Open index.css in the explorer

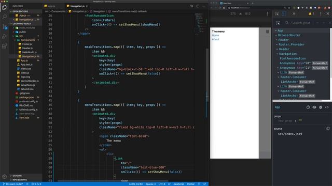pyautogui.click(x=26, y=69)
